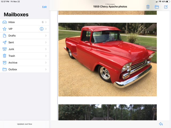Tap the Archive box icon

[5, 63]
